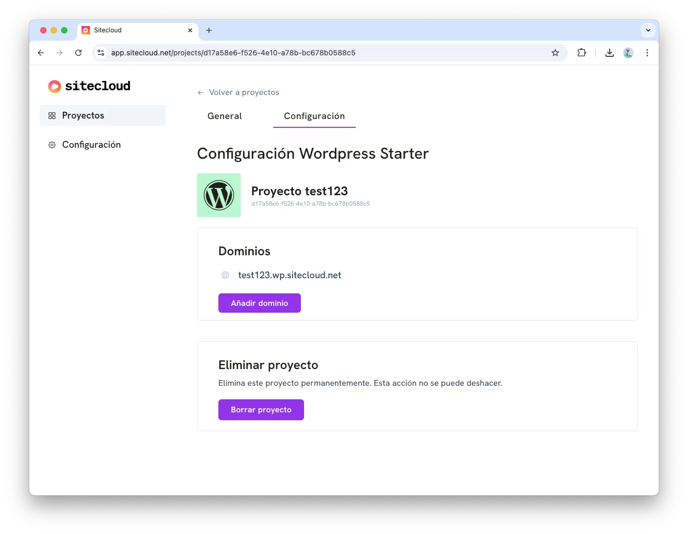Click the Sitecloud logo in sidebar

coord(89,86)
